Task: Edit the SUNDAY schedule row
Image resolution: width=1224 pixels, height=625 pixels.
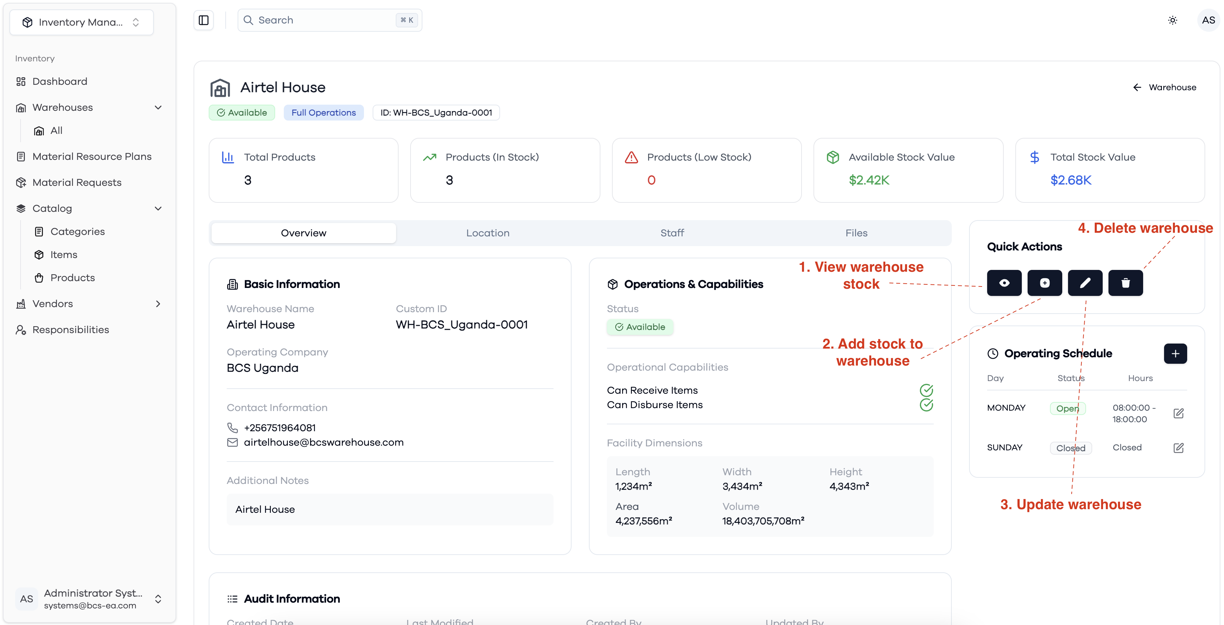Action: 1179,448
